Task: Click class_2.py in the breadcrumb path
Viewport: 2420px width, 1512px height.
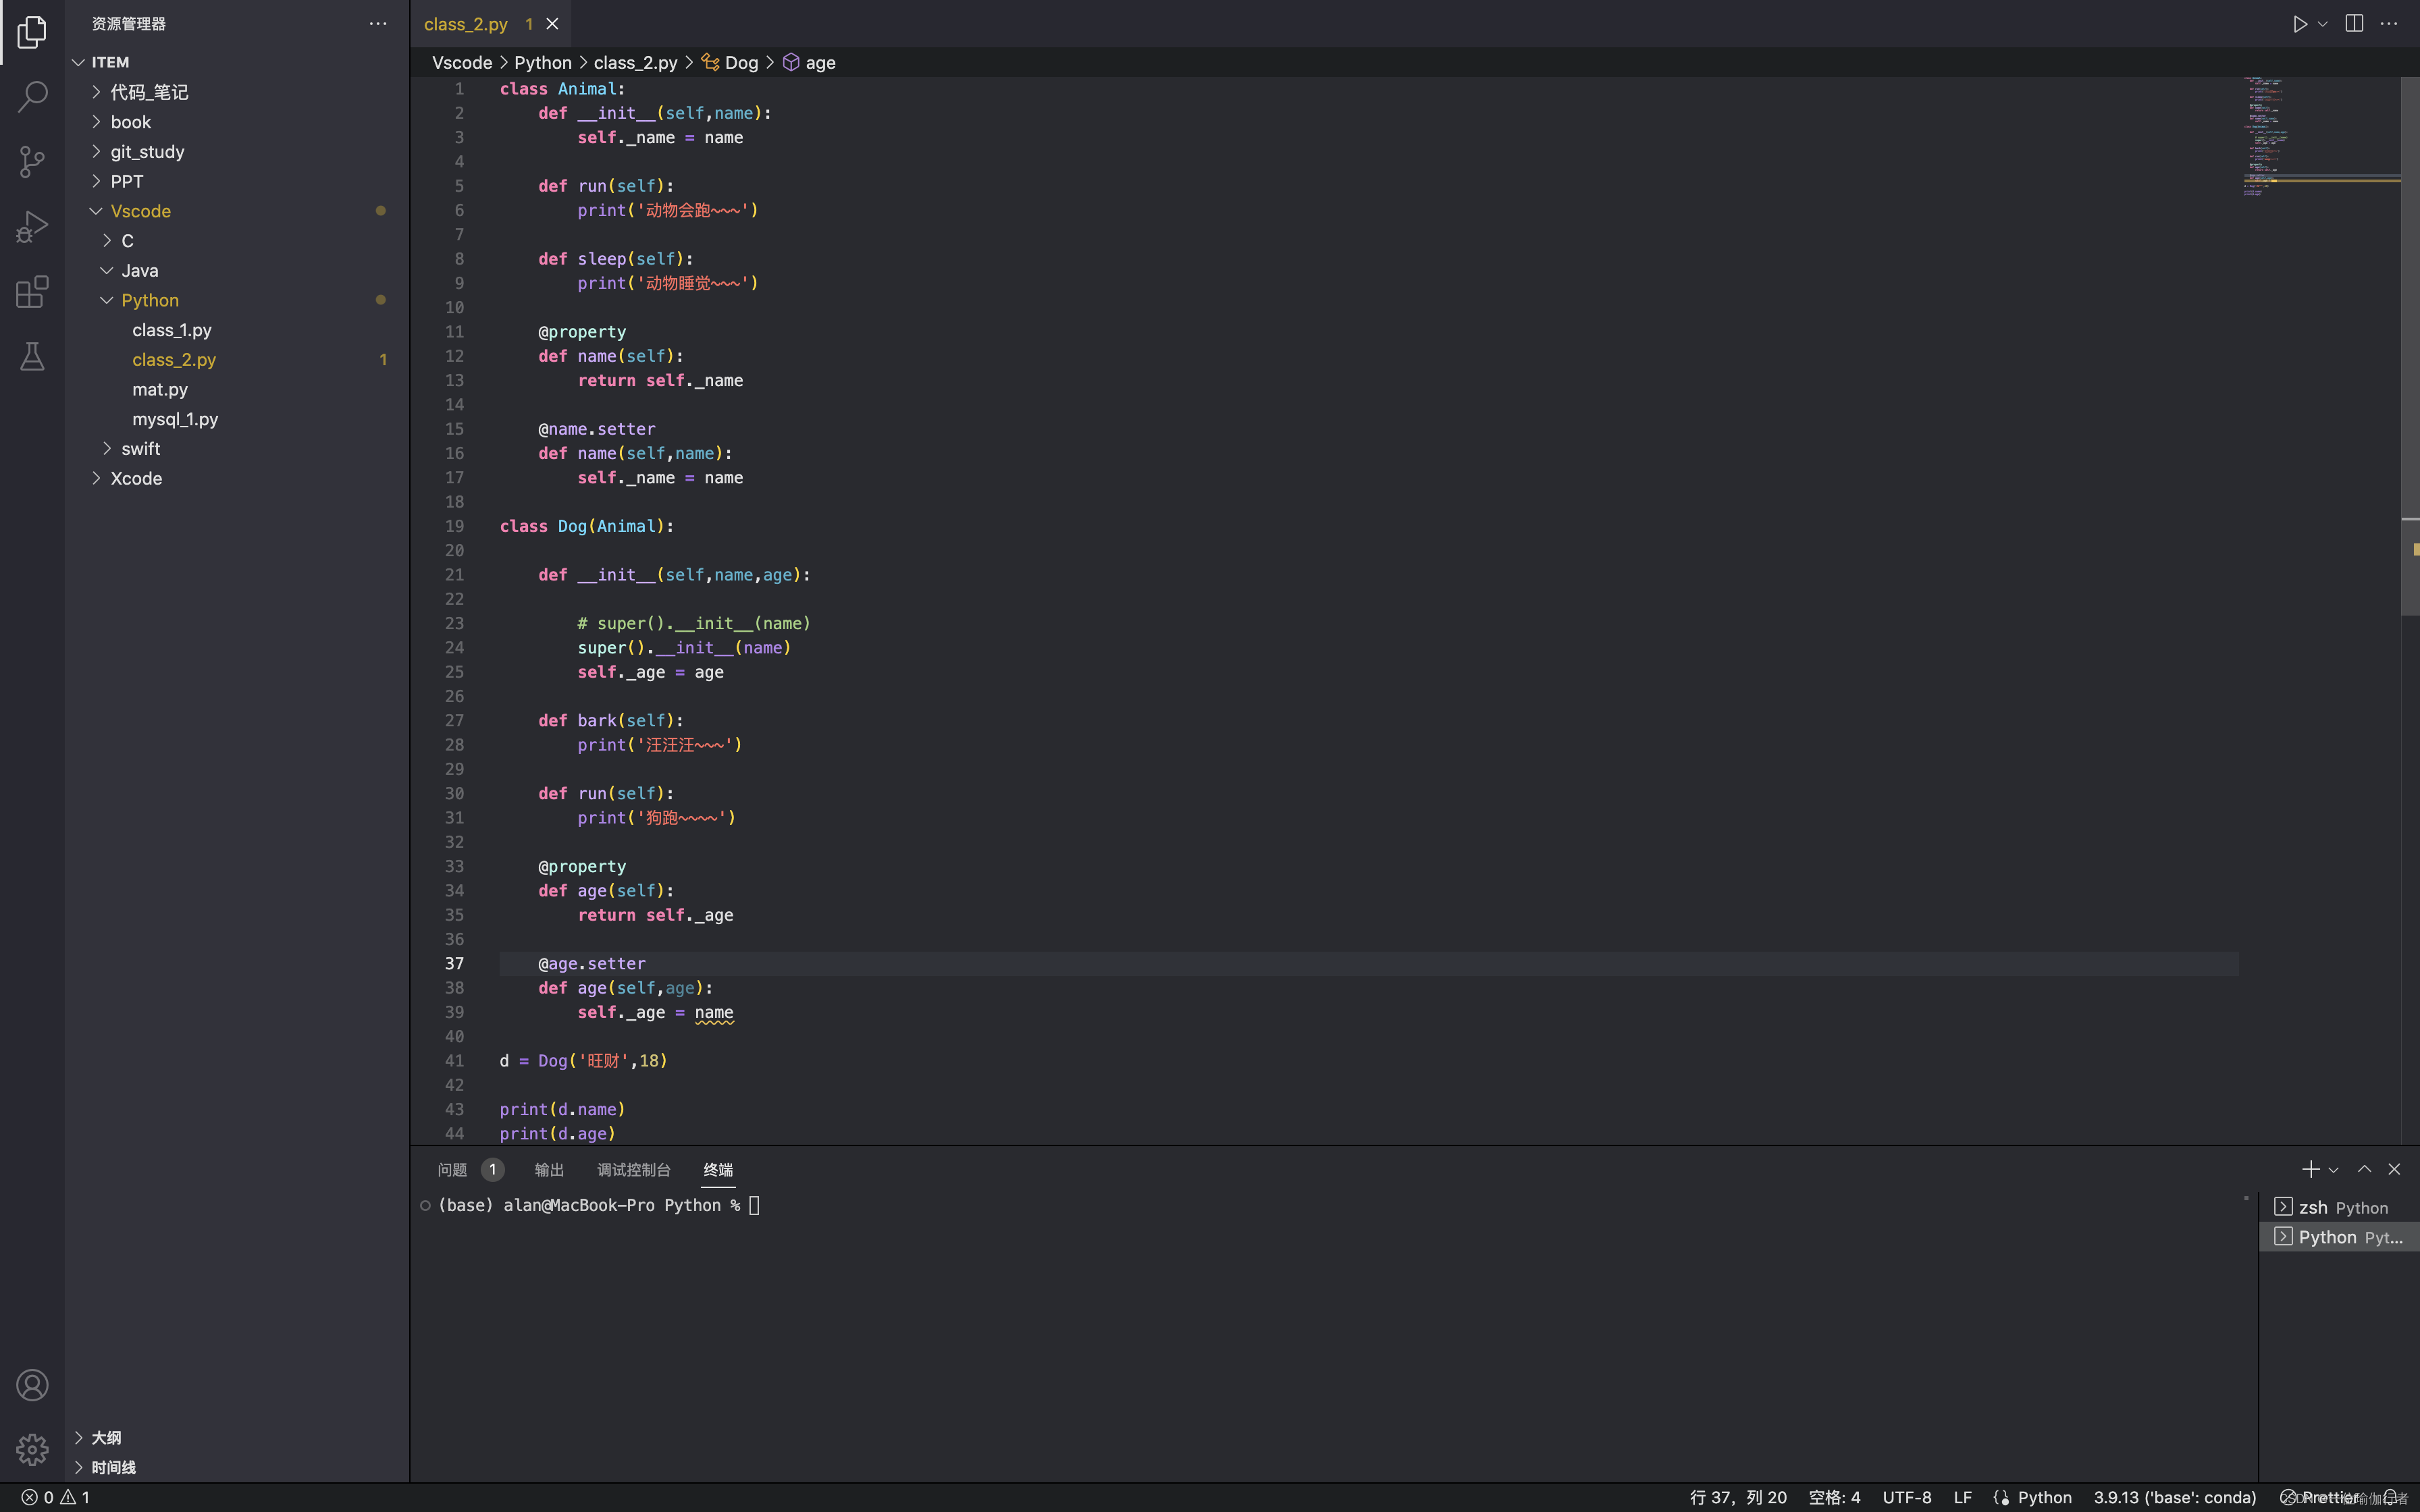Action: tap(635, 62)
